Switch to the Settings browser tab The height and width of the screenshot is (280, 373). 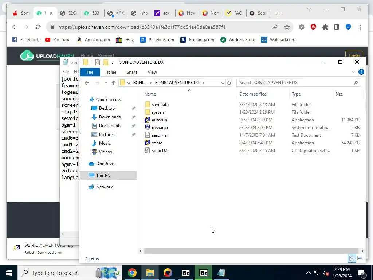point(258,13)
